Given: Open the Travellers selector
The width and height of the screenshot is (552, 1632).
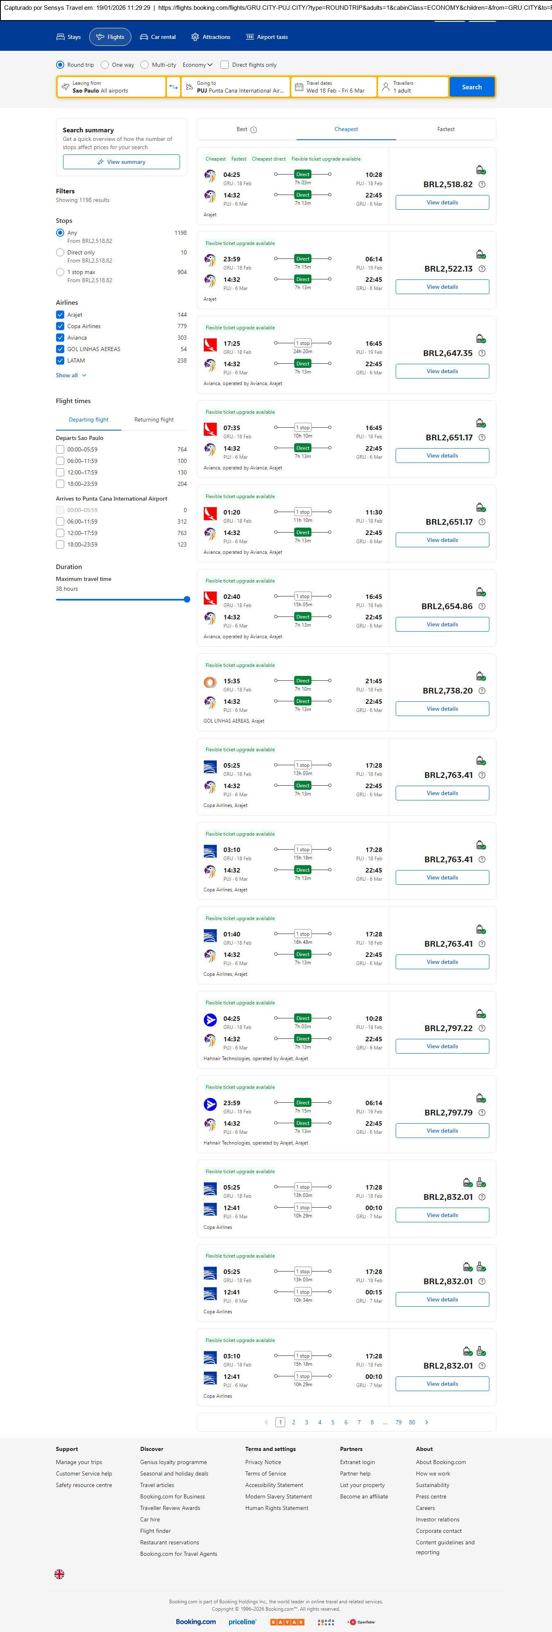Looking at the screenshot, I should (x=413, y=87).
